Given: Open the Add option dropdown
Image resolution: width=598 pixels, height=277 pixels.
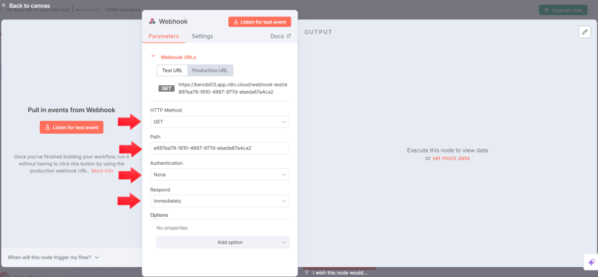Looking at the screenshot, I should point(222,243).
